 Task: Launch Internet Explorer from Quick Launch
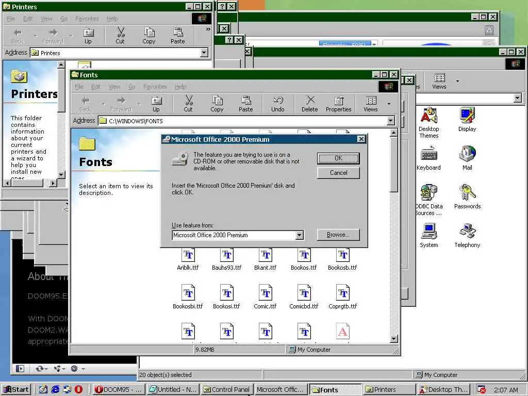[x=55, y=390]
